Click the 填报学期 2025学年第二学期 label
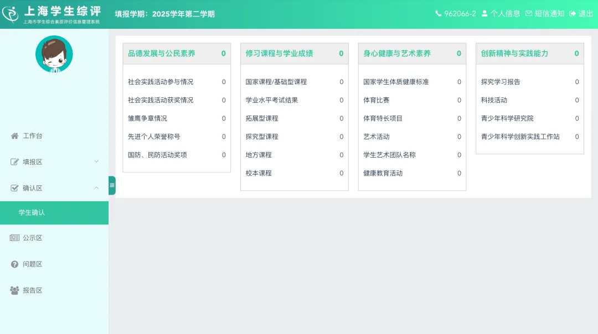598x334 pixels. [x=165, y=14]
